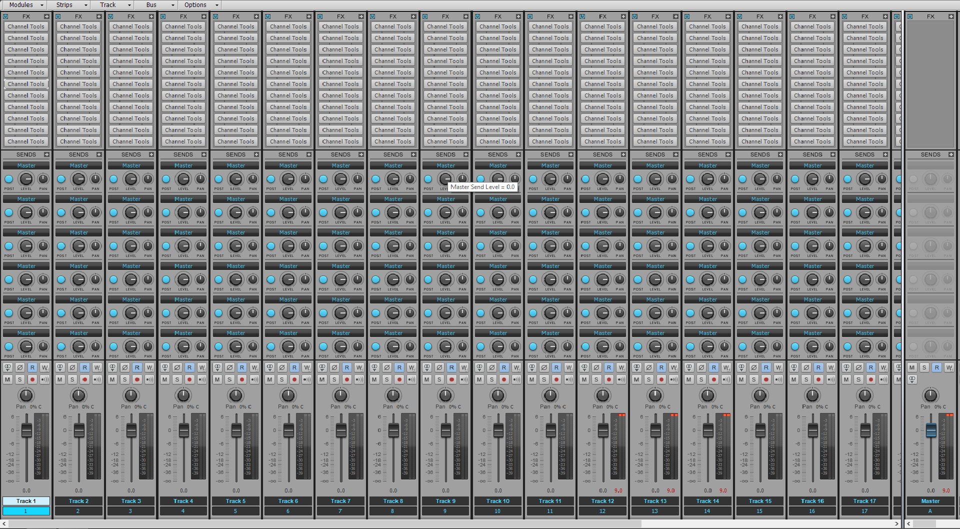Enable write automation on Track 10
Viewport: 960px width, 529px height.
516,367
